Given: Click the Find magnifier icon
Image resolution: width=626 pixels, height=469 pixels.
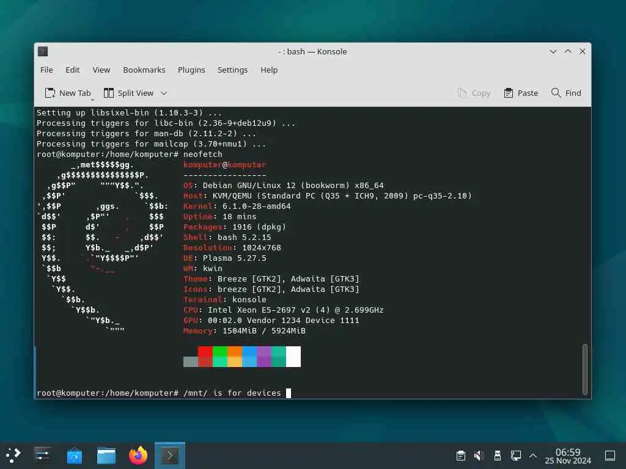Looking at the screenshot, I should [x=556, y=93].
